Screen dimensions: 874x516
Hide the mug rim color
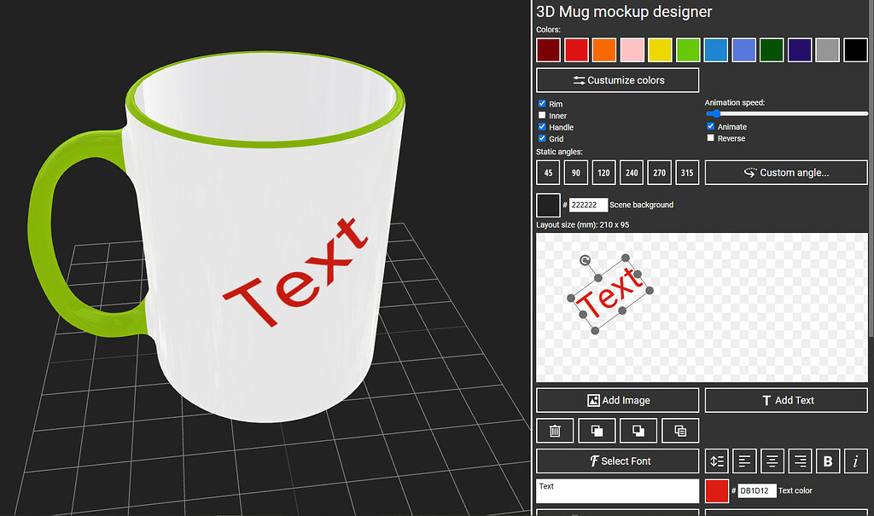point(541,103)
